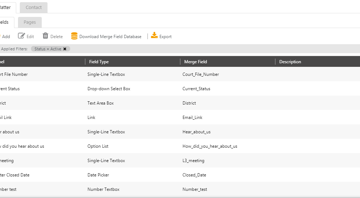The width and height of the screenshot is (360, 198).
Task: Select the Court_File_Number row
Action: coord(201,74)
